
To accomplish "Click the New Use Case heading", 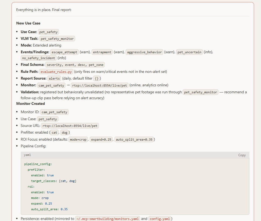I will pos(28,23).
